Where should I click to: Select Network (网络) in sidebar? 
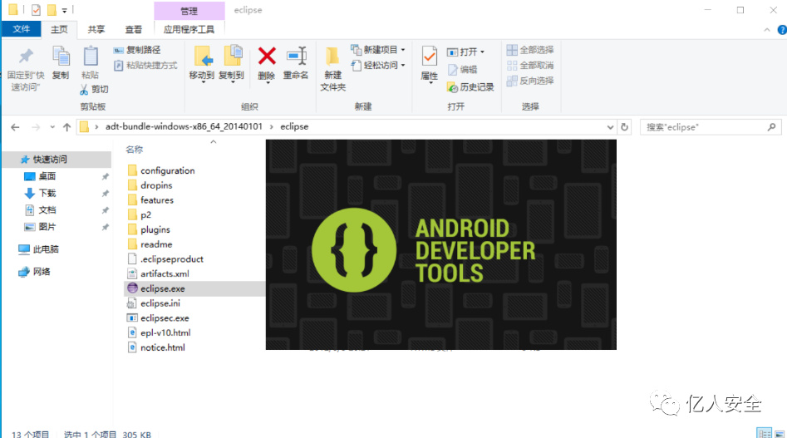click(x=34, y=272)
